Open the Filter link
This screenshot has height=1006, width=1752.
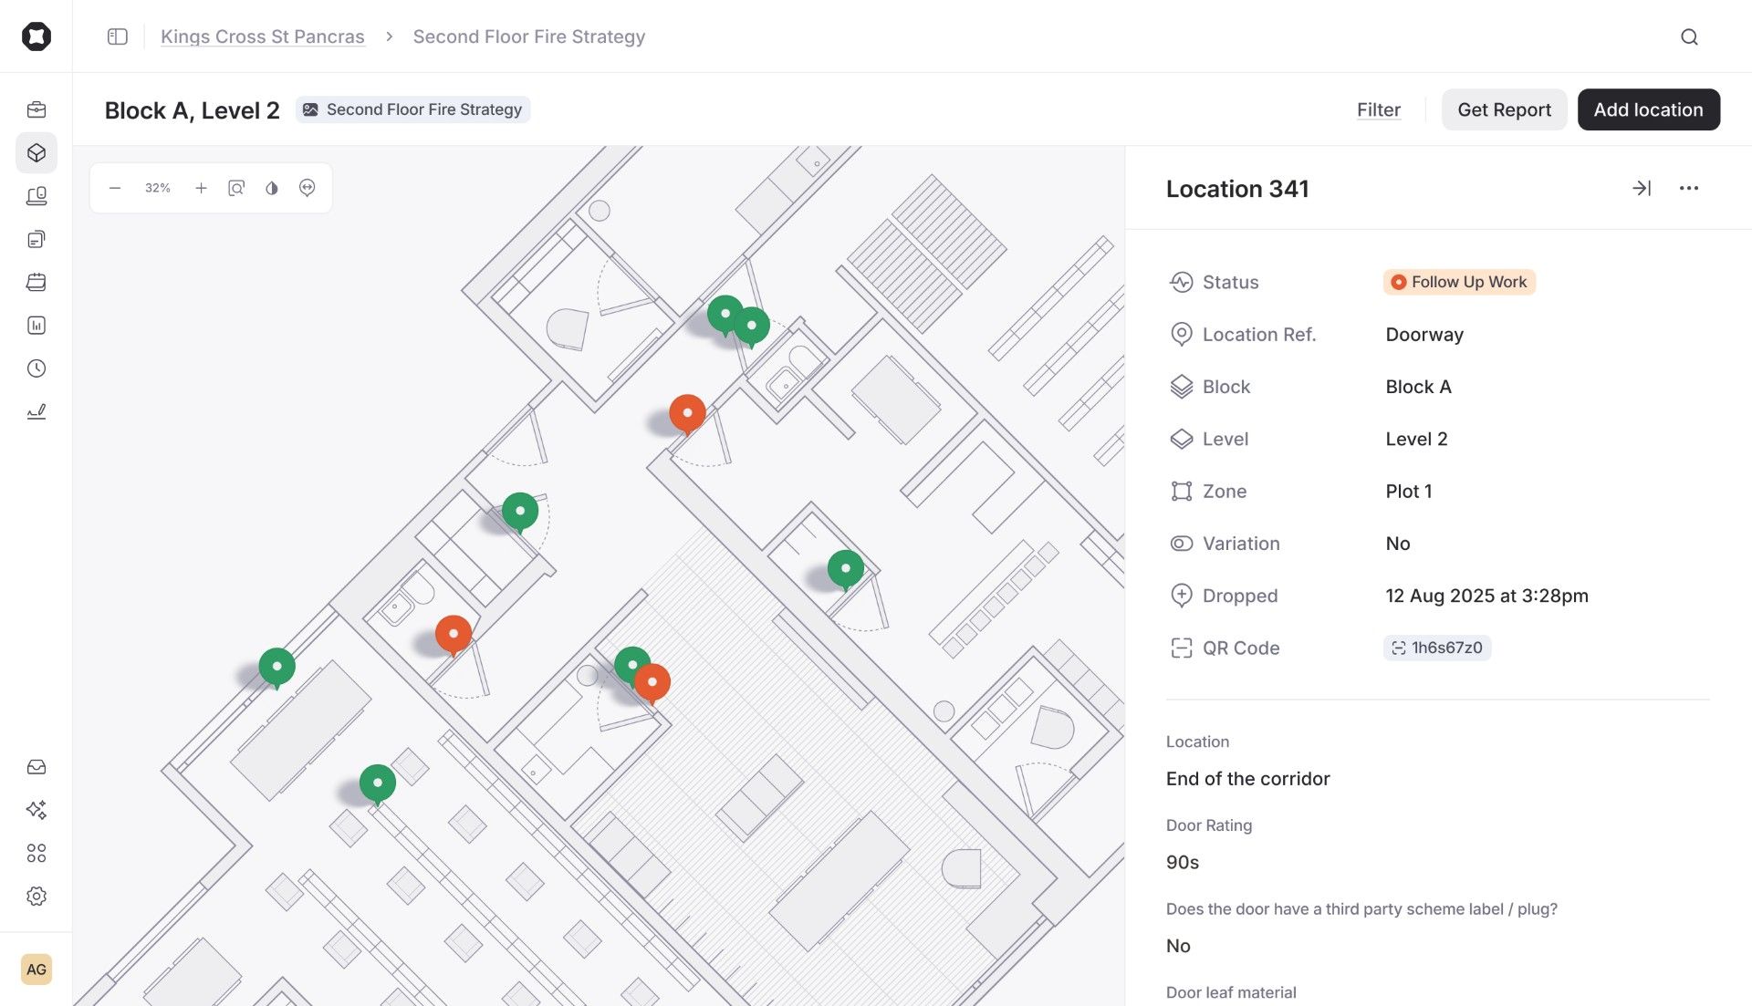click(x=1378, y=109)
